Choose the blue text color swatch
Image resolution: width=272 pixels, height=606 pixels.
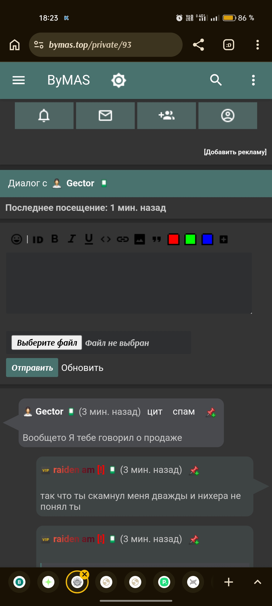point(207,239)
